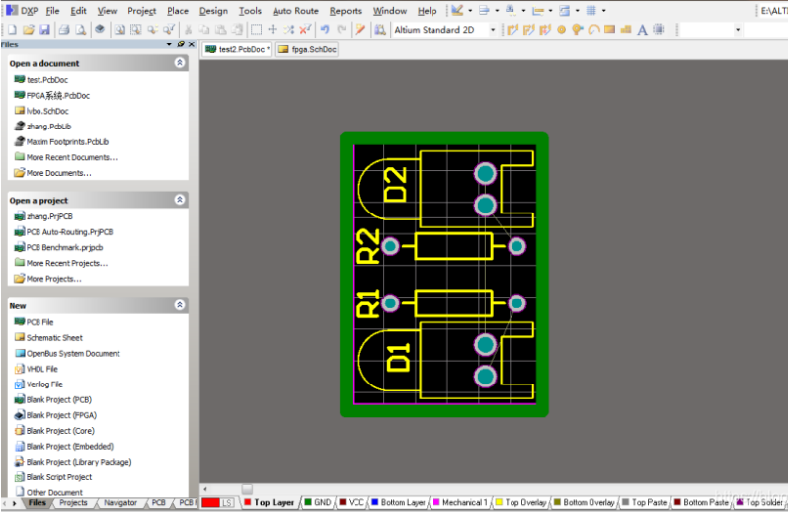The width and height of the screenshot is (788, 512).
Task: Switch to the Navigator panel tab
Action: [120, 502]
